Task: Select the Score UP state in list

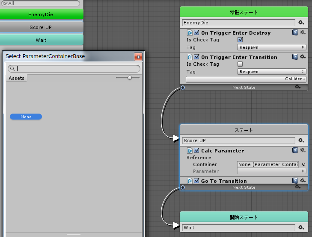Action: point(41,27)
